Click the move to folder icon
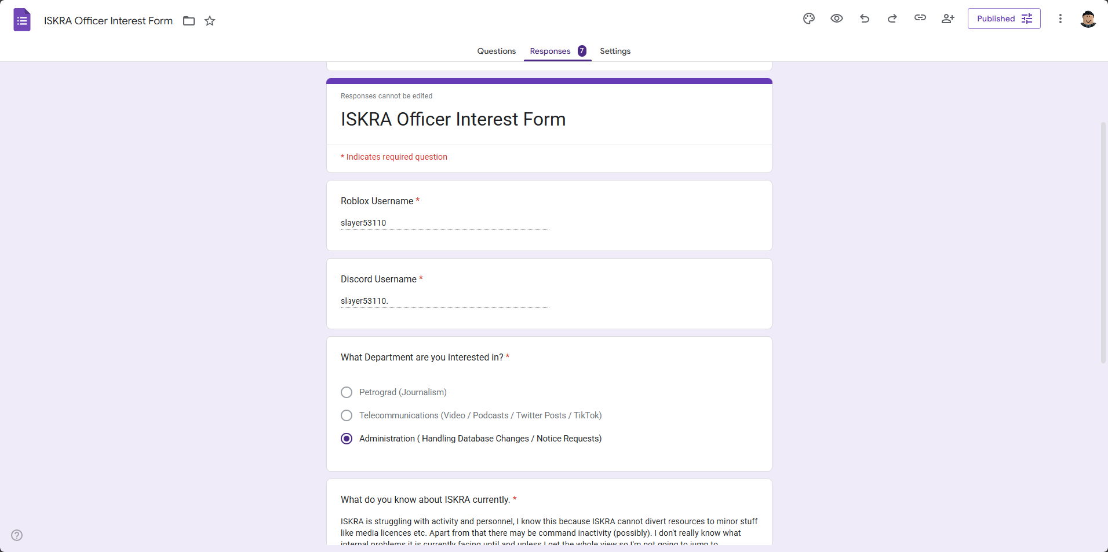Image resolution: width=1108 pixels, height=552 pixels. click(189, 21)
